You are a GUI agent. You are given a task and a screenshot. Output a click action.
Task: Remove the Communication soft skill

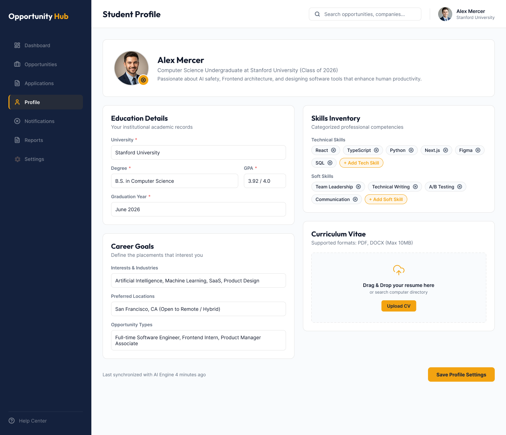coord(355,199)
